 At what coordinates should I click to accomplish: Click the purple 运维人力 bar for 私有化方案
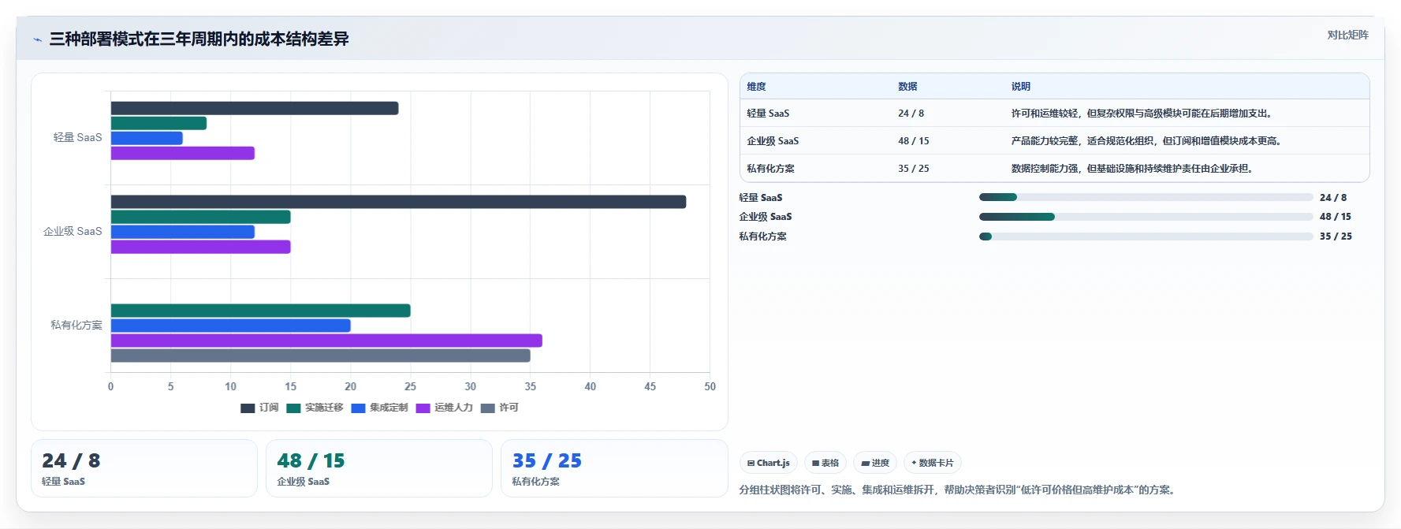click(x=326, y=341)
